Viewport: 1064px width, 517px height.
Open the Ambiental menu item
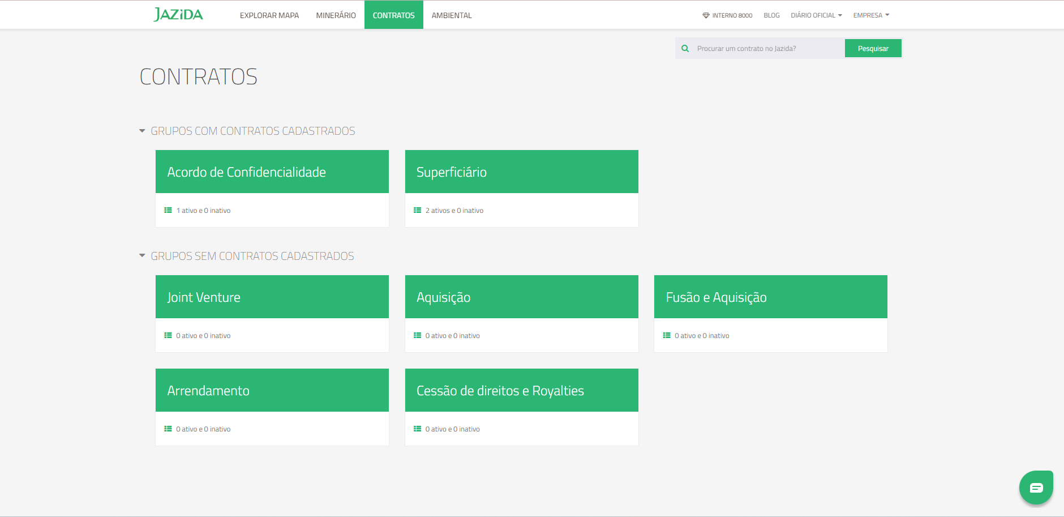(x=451, y=15)
